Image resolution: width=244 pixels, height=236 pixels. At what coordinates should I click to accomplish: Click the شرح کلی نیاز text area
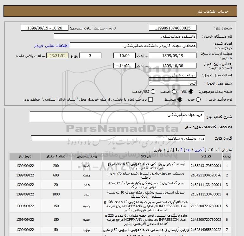point(117,117)
